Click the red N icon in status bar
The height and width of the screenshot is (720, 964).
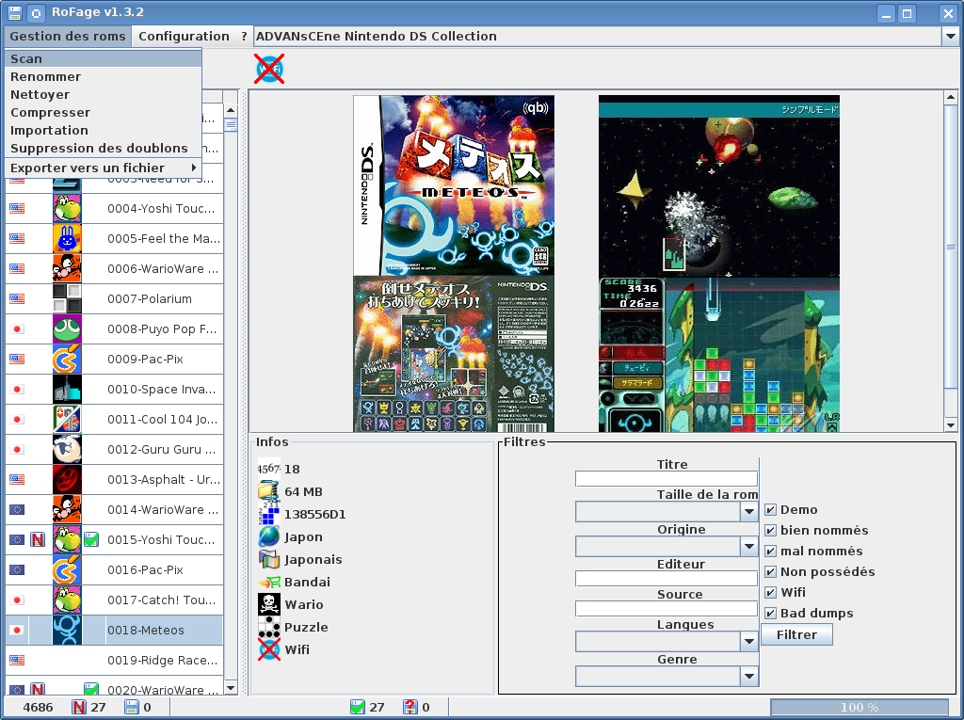[x=79, y=707]
